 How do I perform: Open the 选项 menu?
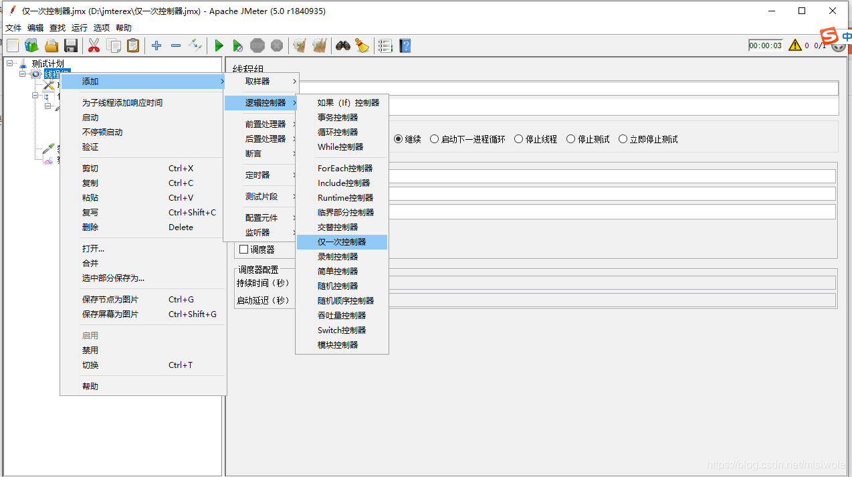[102, 27]
